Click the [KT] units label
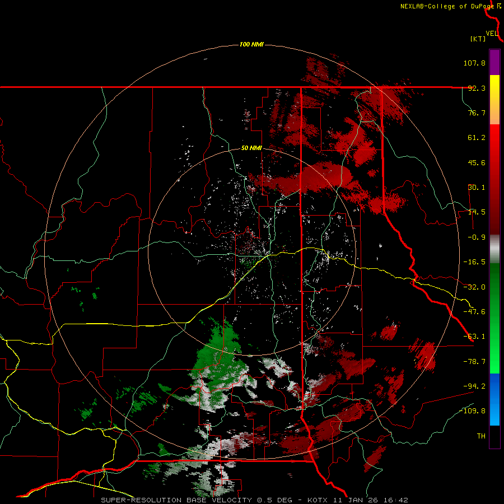The height and width of the screenshot is (504, 504). click(x=478, y=39)
